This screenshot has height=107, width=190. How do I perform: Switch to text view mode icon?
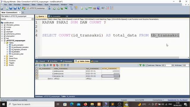pyautogui.click(x=68, y=65)
